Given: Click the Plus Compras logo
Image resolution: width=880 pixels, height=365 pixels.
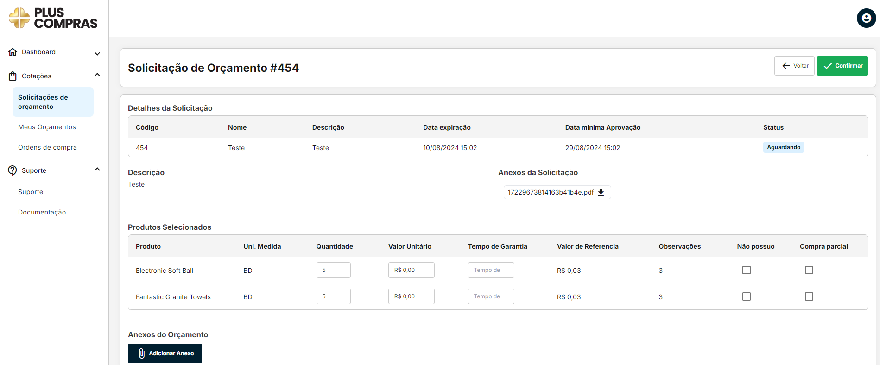Looking at the screenshot, I should click(x=53, y=18).
